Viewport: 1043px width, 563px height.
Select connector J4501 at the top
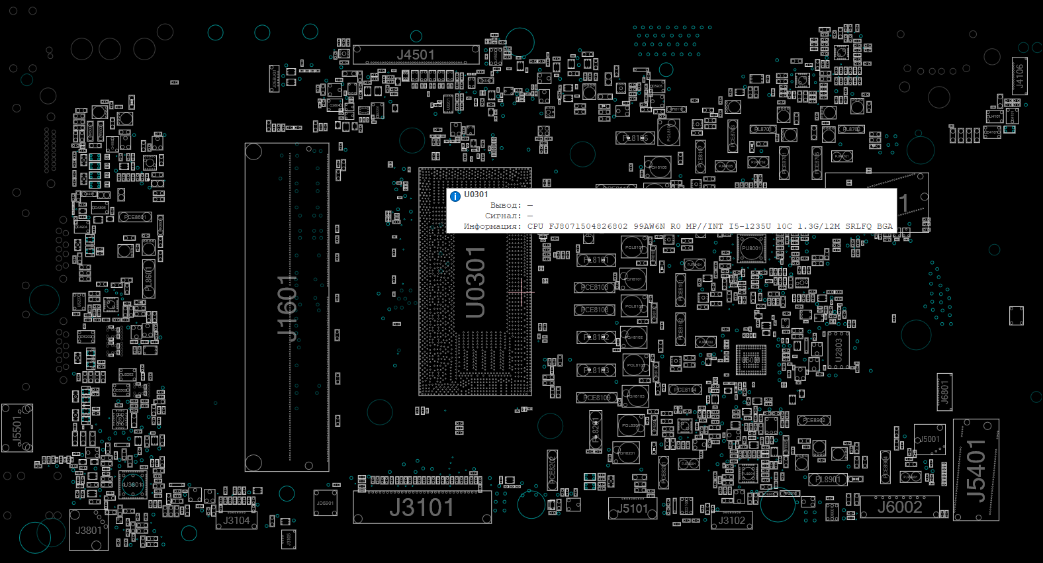(x=416, y=55)
